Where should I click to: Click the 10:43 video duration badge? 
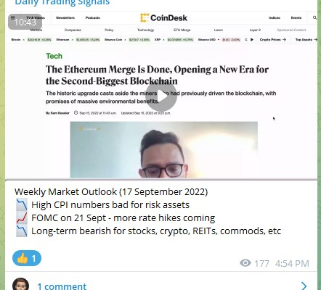[x=25, y=22]
